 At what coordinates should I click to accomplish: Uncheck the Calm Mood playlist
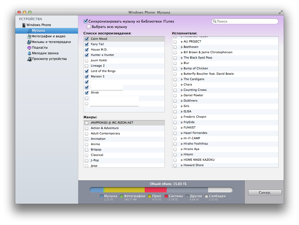click(x=87, y=39)
